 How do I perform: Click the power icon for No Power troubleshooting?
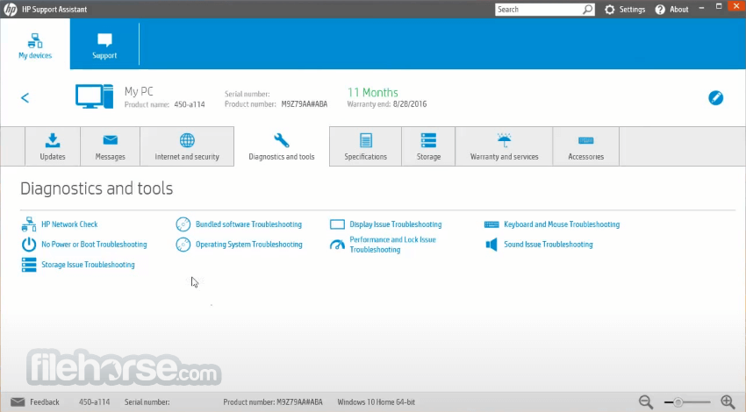[x=29, y=245]
